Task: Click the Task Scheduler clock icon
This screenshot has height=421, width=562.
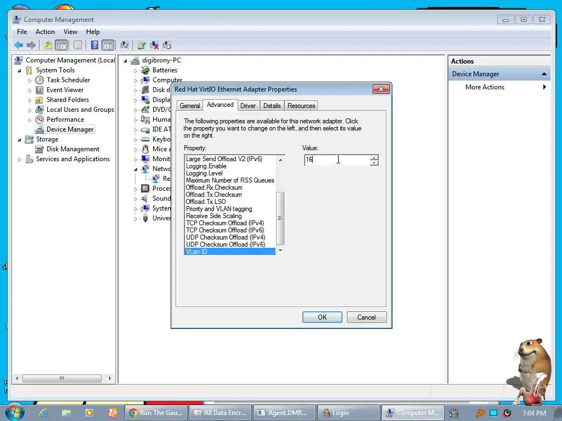Action: (40, 80)
